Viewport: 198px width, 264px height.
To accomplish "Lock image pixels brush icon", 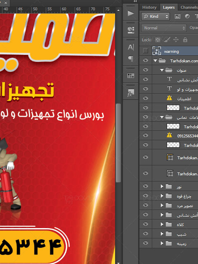I will (167, 40).
